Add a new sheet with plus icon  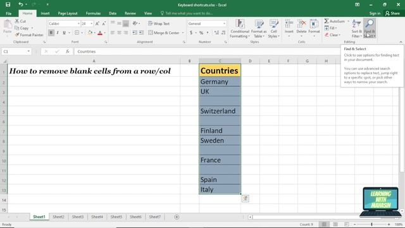[177, 217]
